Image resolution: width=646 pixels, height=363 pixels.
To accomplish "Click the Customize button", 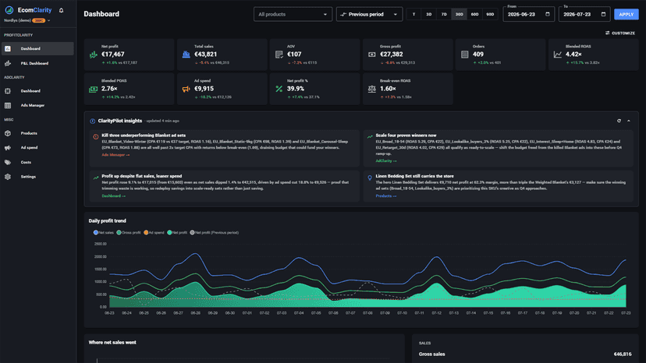I will (620, 33).
